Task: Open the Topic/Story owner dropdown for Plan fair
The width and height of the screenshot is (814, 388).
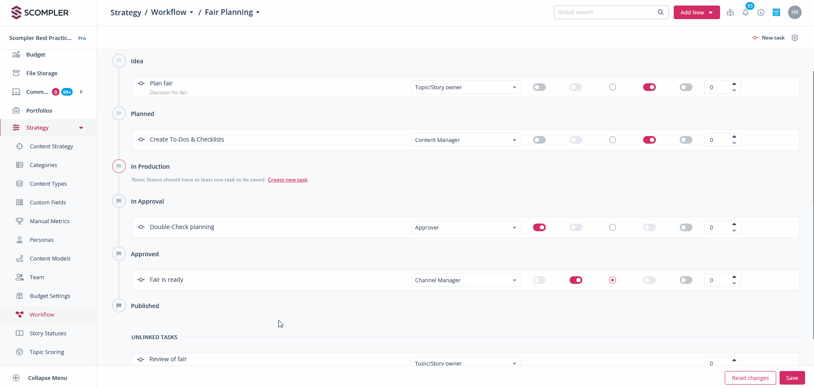Action: (x=465, y=87)
